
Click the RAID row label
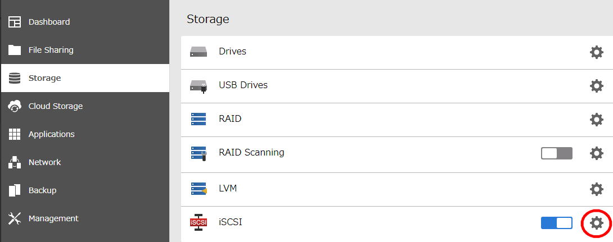point(230,119)
